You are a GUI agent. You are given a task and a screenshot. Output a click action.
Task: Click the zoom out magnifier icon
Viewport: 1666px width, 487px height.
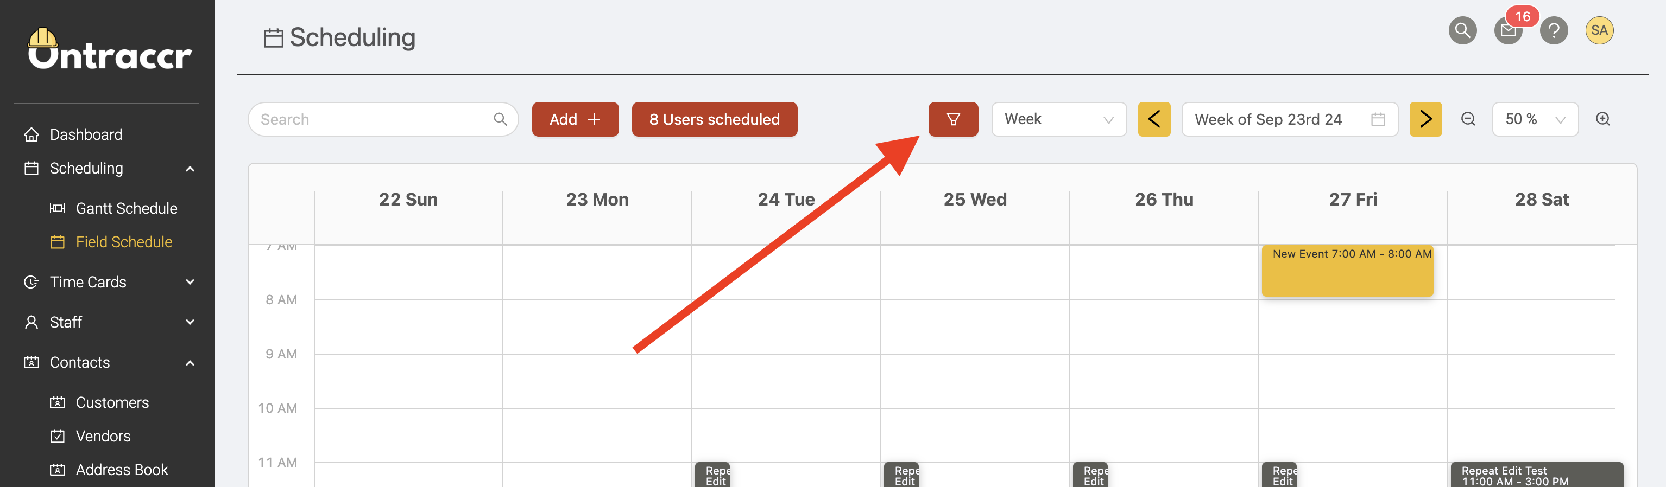click(1468, 119)
